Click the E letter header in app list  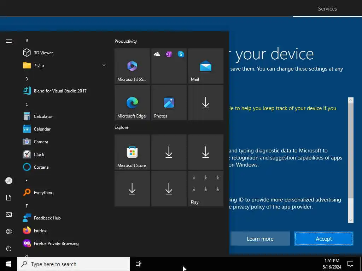27,180
